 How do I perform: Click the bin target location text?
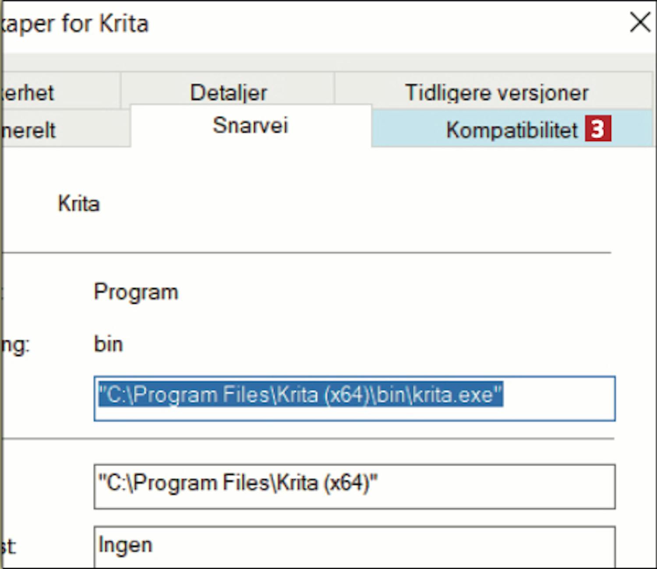point(108,344)
